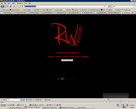Image resolution: width=136 pixels, height=109 pixels.
Task: Click the play arrow on the page player
Action: (59, 79)
